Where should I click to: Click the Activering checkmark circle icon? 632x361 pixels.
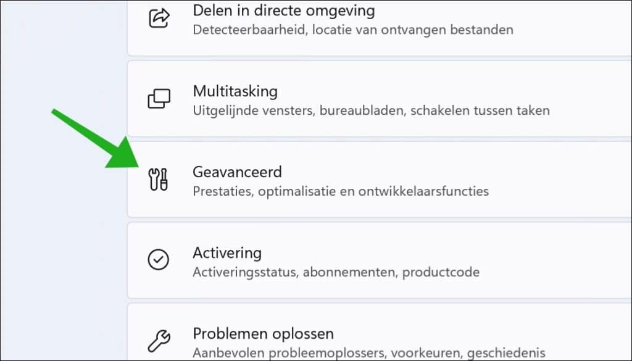point(159,260)
